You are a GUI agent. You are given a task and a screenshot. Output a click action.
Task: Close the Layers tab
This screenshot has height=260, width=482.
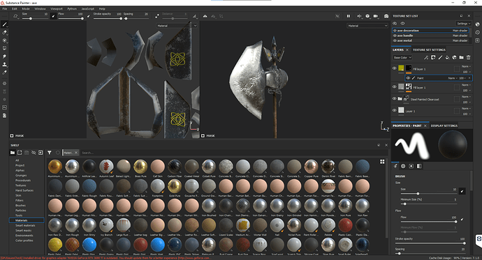(407, 49)
